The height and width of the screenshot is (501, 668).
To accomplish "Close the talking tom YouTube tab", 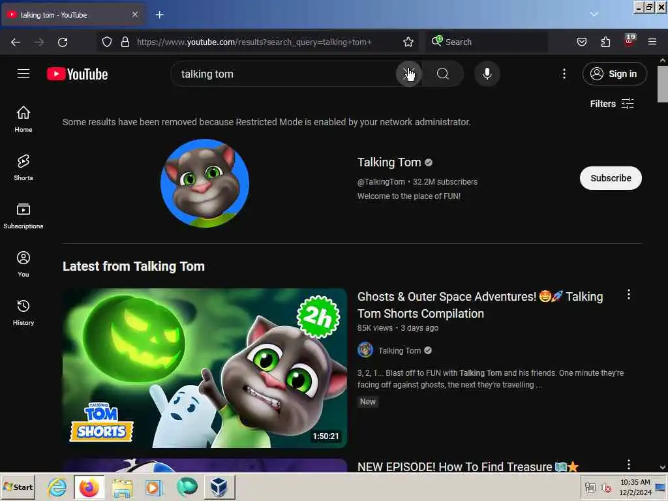I will tap(135, 14).
